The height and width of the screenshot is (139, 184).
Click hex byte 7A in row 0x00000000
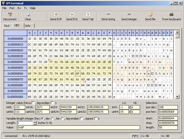67,39
